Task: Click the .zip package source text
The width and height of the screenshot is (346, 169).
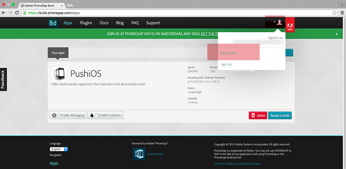Action: coord(194,92)
